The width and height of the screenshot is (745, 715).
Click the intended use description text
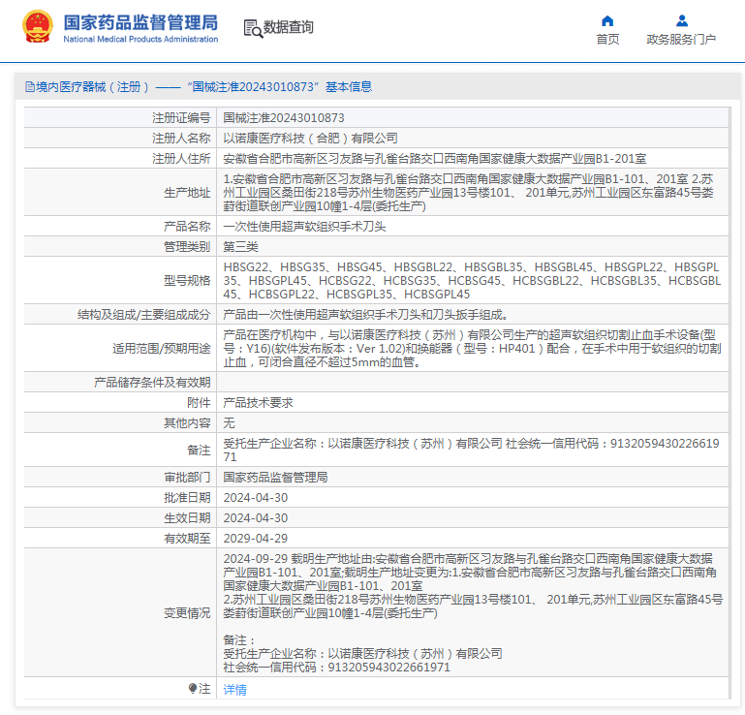[x=472, y=348]
